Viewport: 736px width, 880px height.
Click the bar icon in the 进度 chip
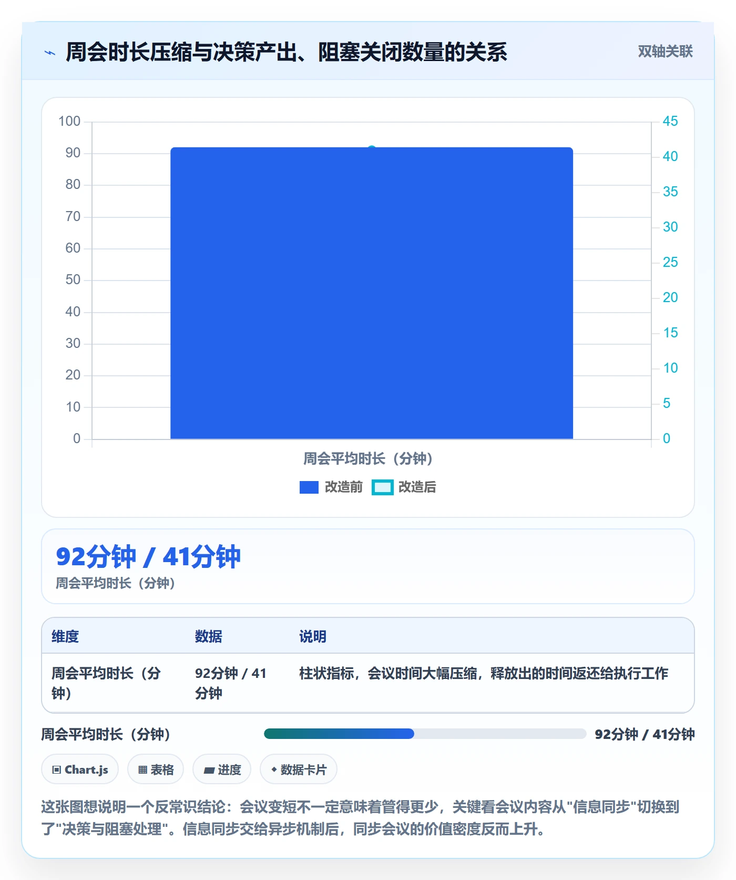[x=209, y=771]
